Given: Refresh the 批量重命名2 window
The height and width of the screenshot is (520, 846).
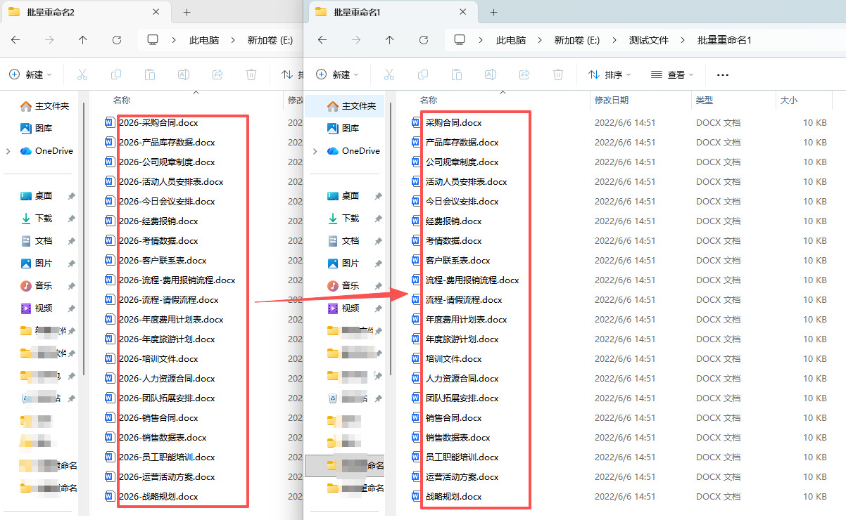Looking at the screenshot, I should click(117, 40).
